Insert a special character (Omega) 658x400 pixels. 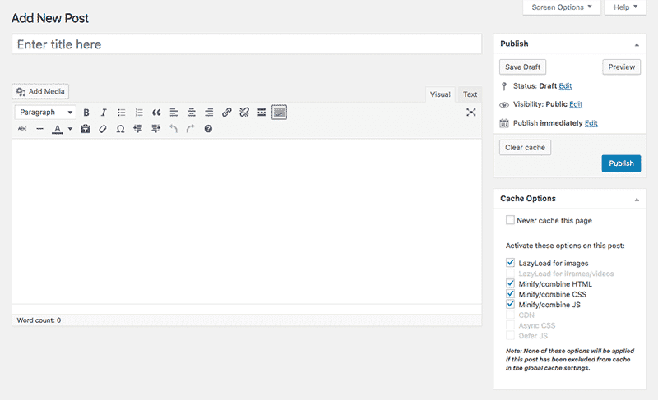120,129
